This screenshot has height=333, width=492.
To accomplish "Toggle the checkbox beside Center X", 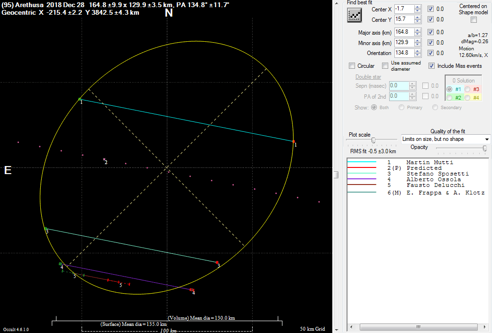I will click(x=431, y=9).
